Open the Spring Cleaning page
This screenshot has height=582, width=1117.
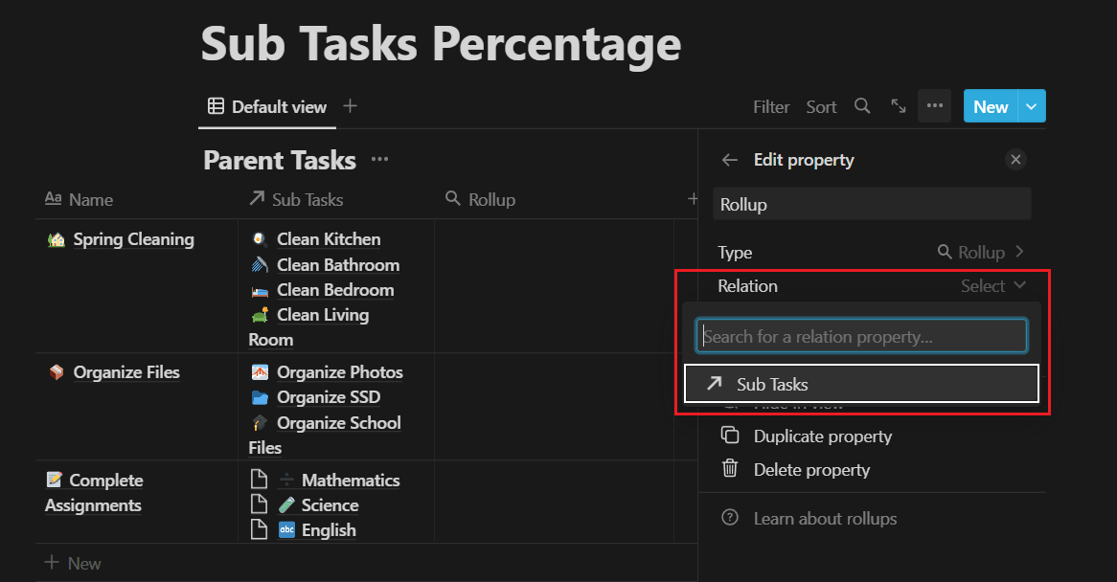[x=133, y=239]
